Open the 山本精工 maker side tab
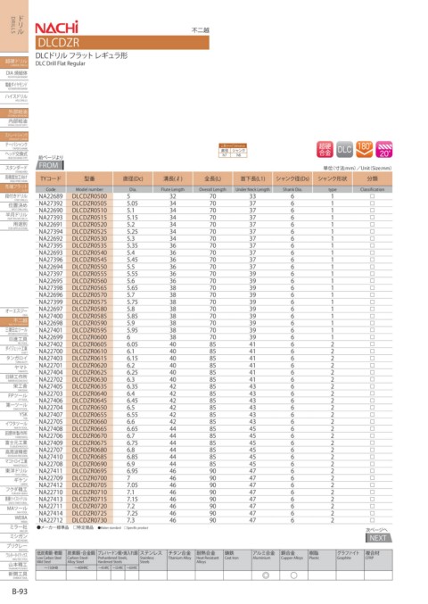The image size is (428, 604). coord(14,565)
